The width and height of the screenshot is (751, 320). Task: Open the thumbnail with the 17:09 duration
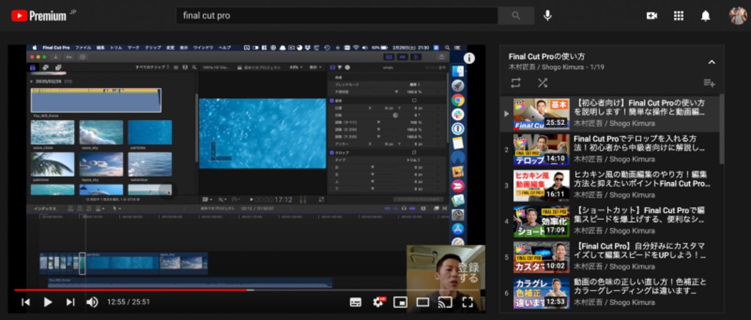point(541,221)
